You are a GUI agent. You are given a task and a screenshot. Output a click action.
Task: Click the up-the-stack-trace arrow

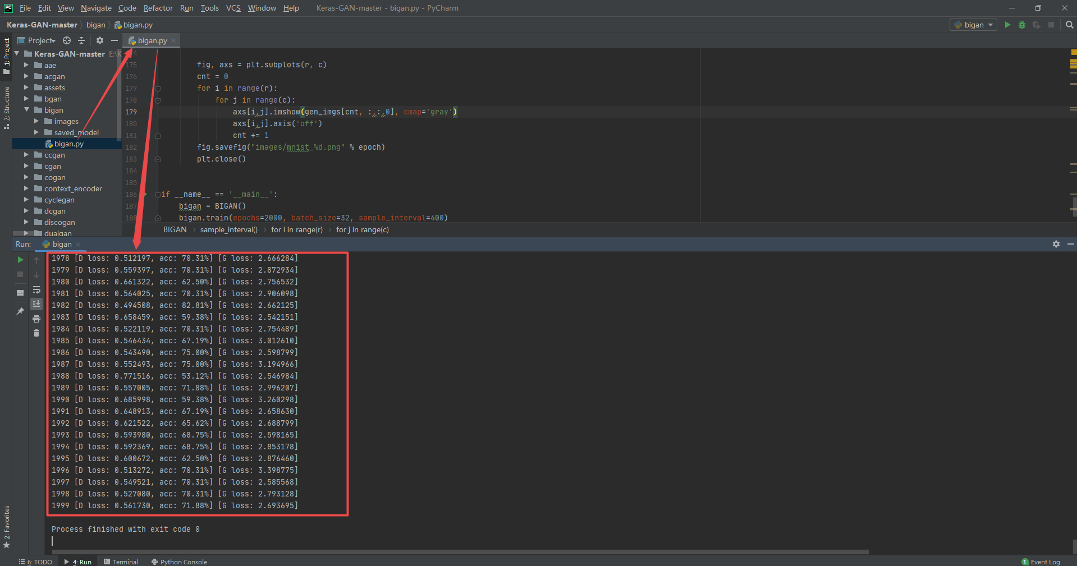36,260
